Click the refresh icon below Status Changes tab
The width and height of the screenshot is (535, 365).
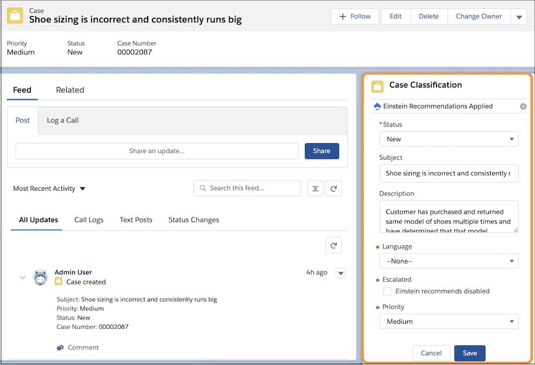pyautogui.click(x=334, y=245)
